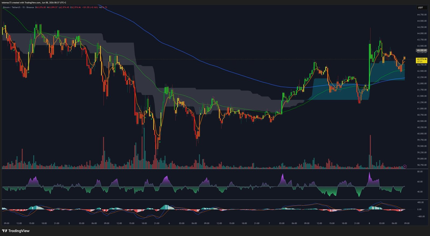
Task: Click the 80.00 oscillator axis label
Action: 420,171
